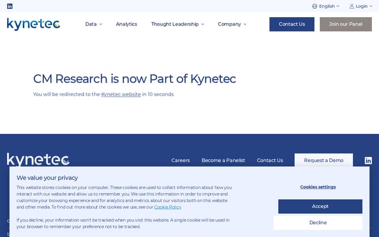
Task: Click the white Kynetec logo in footer
Action: click(38, 159)
